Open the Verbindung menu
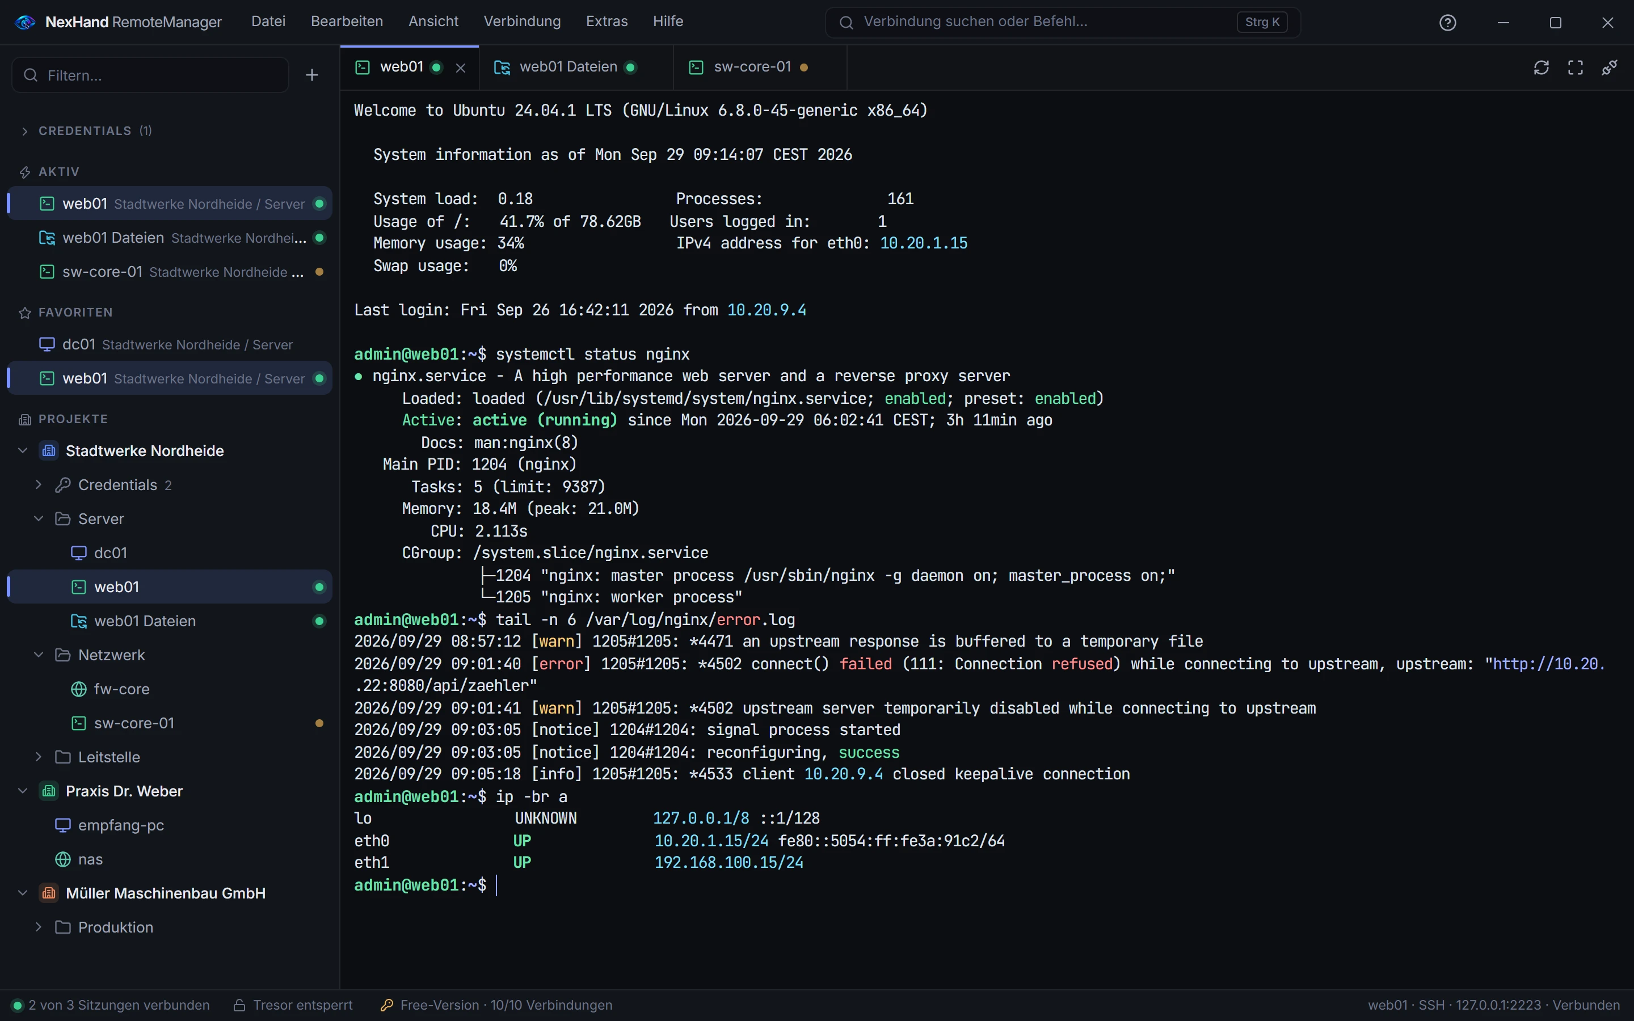1634x1021 pixels. (522, 22)
